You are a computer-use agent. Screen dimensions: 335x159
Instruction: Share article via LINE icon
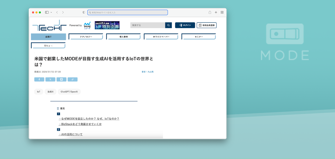pos(61,79)
